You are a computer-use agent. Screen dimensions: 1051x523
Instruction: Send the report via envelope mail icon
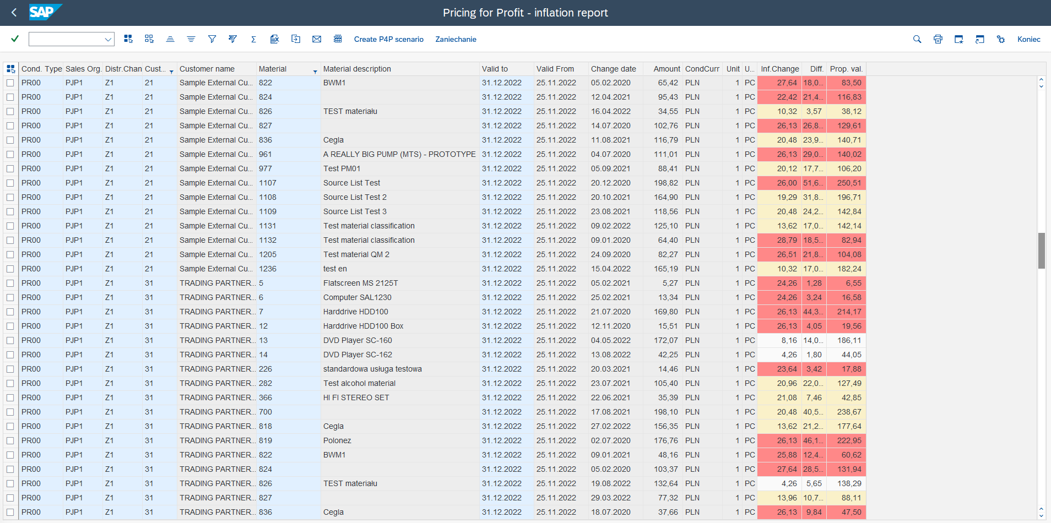(x=317, y=39)
